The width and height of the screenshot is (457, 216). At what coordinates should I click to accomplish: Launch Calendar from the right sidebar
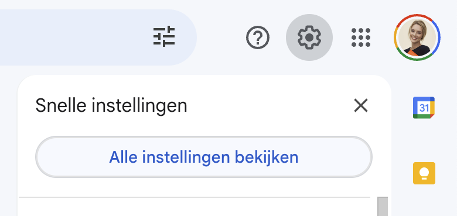click(x=424, y=108)
